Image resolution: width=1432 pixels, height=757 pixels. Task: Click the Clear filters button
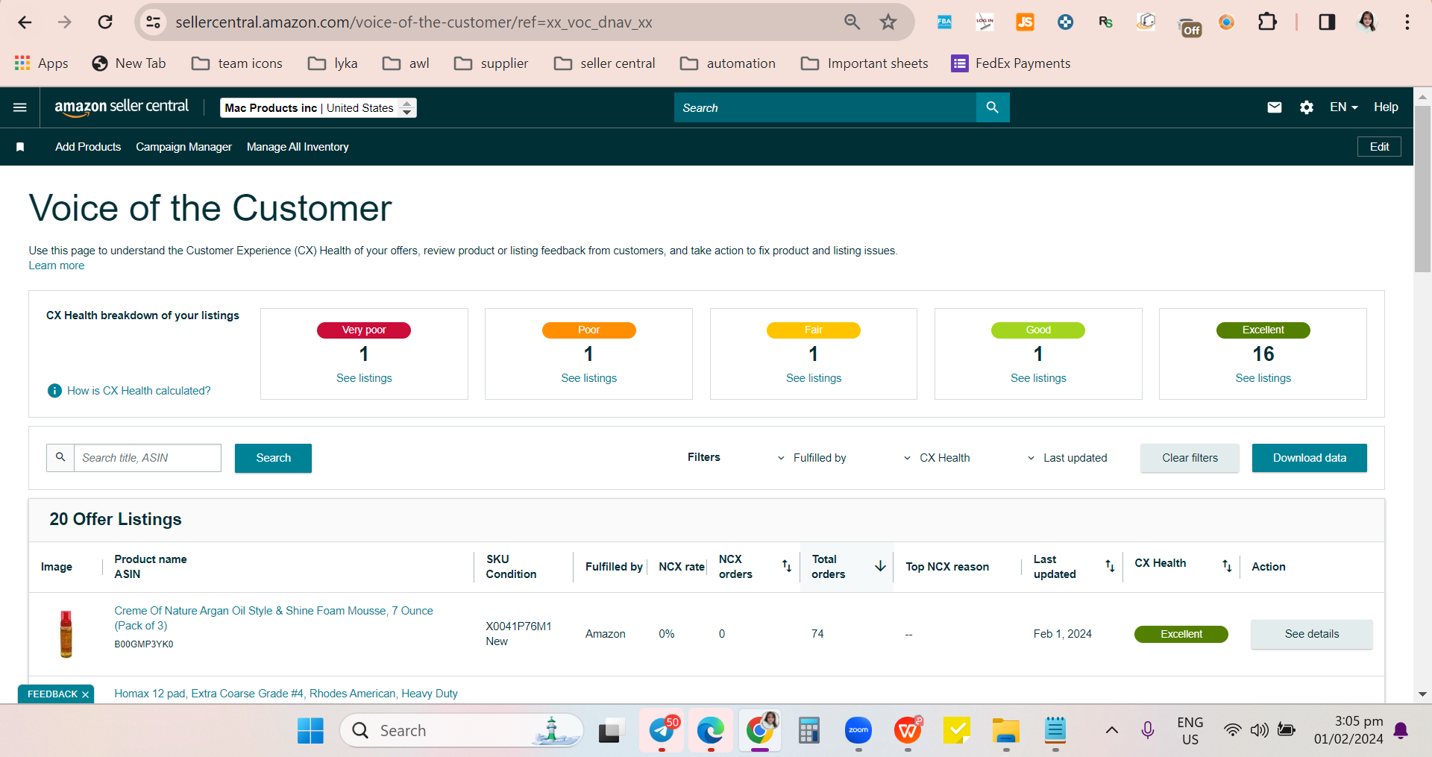(x=1190, y=458)
